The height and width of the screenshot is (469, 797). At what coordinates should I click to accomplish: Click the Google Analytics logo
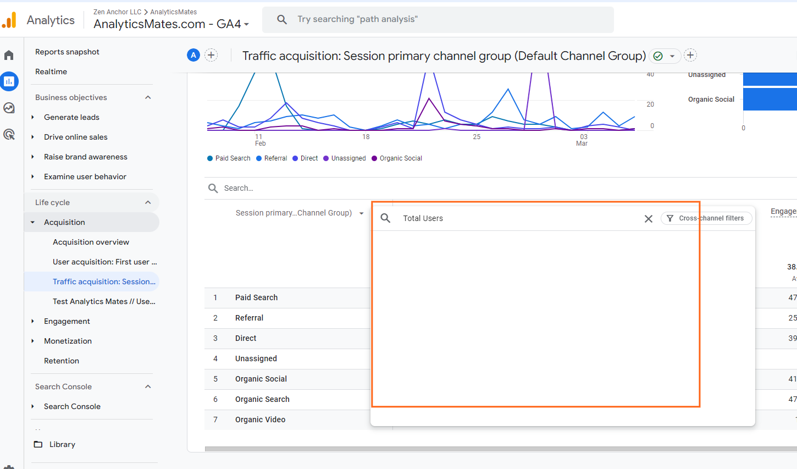[x=9, y=19]
